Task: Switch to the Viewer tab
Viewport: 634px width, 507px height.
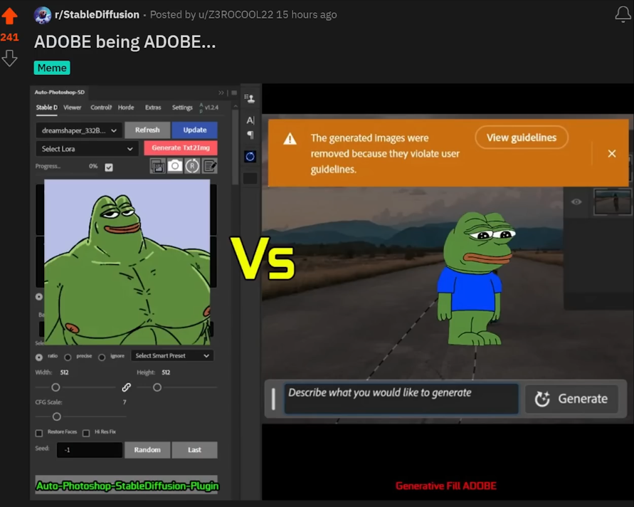Action: tap(73, 108)
